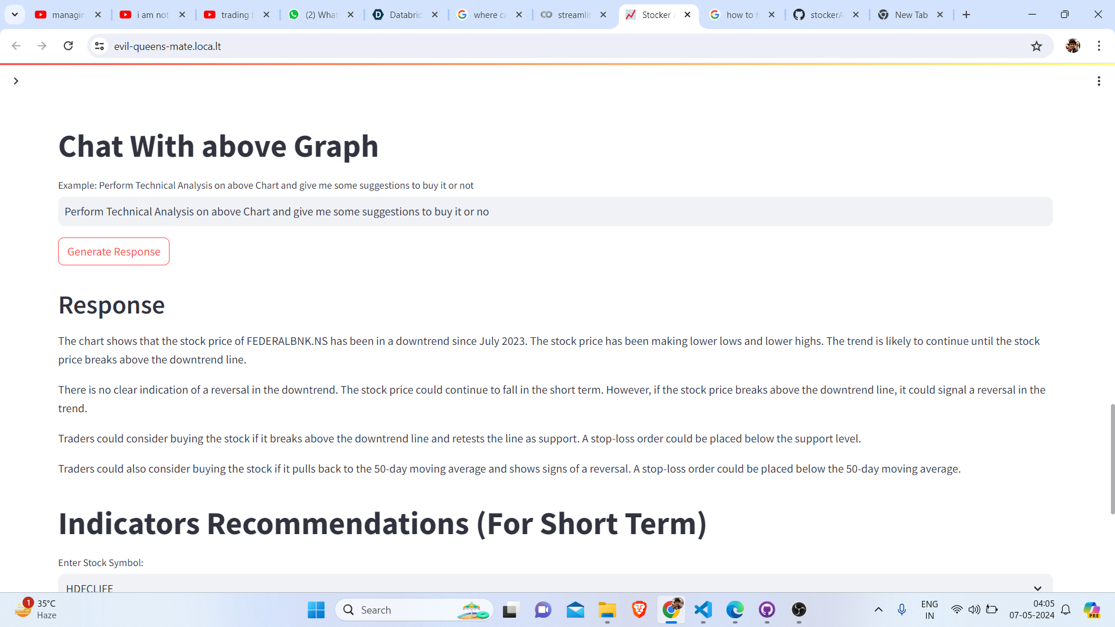1115x627 pixels.
Task: Open the Streamlit app three-dot menu
Action: click(x=1098, y=81)
